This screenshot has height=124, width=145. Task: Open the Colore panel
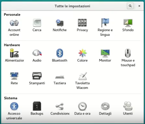(82, 55)
